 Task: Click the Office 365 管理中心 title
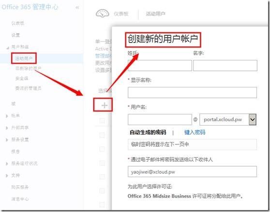(30, 7)
